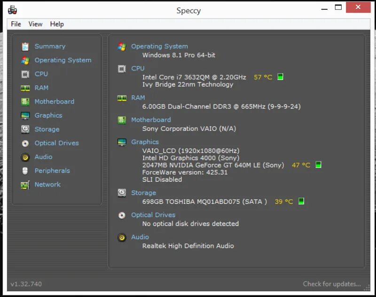Click the TOSHIBA MQ01ABD075 drive text
Viewport: 376px width, 297px height.
click(x=204, y=201)
